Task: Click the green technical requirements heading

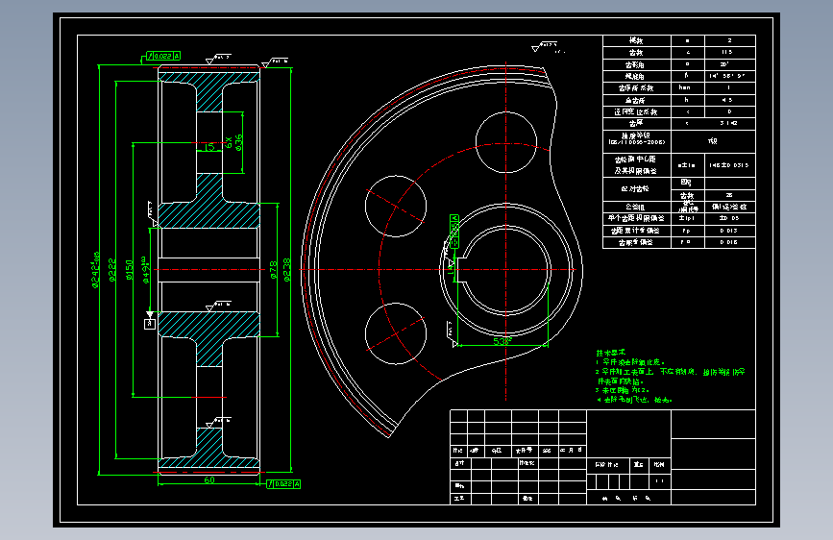Action: pyautogui.click(x=611, y=353)
